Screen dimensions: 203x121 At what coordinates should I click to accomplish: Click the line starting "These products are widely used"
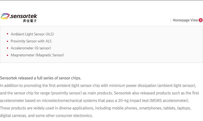(96, 108)
